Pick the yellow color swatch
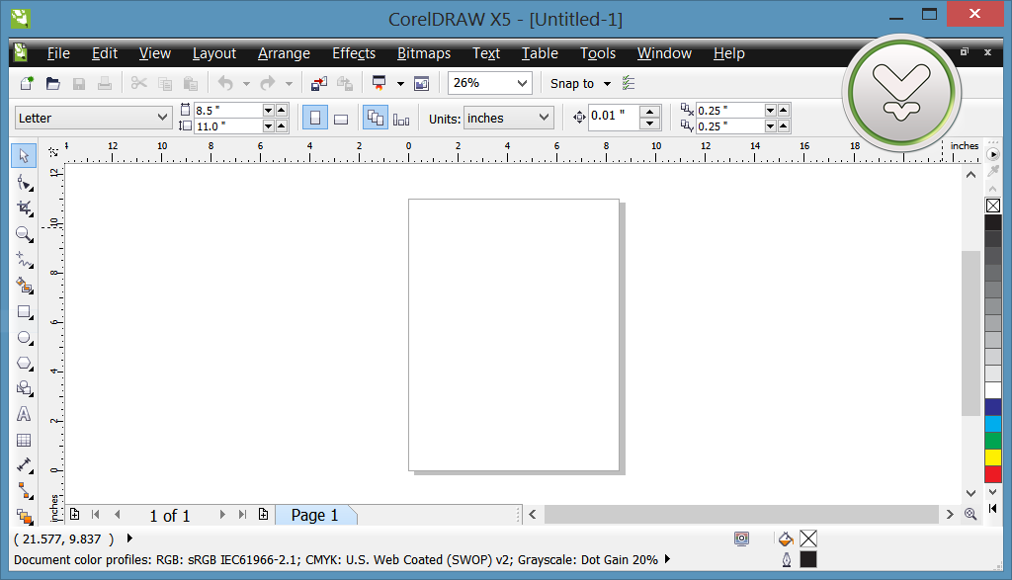 [992, 457]
